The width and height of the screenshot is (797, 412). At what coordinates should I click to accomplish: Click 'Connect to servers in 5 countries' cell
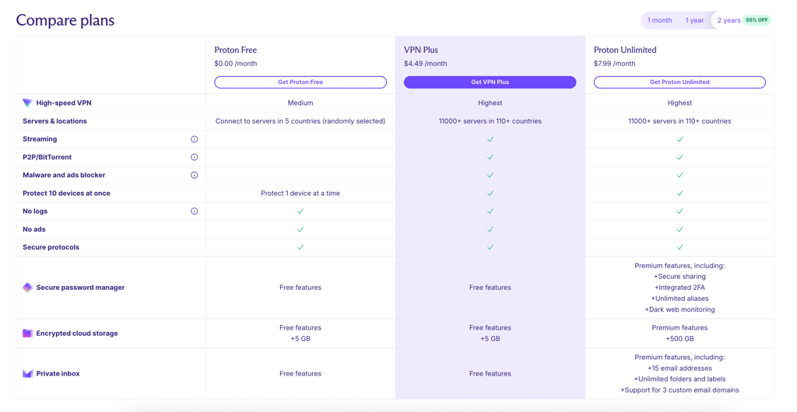[300, 121]
